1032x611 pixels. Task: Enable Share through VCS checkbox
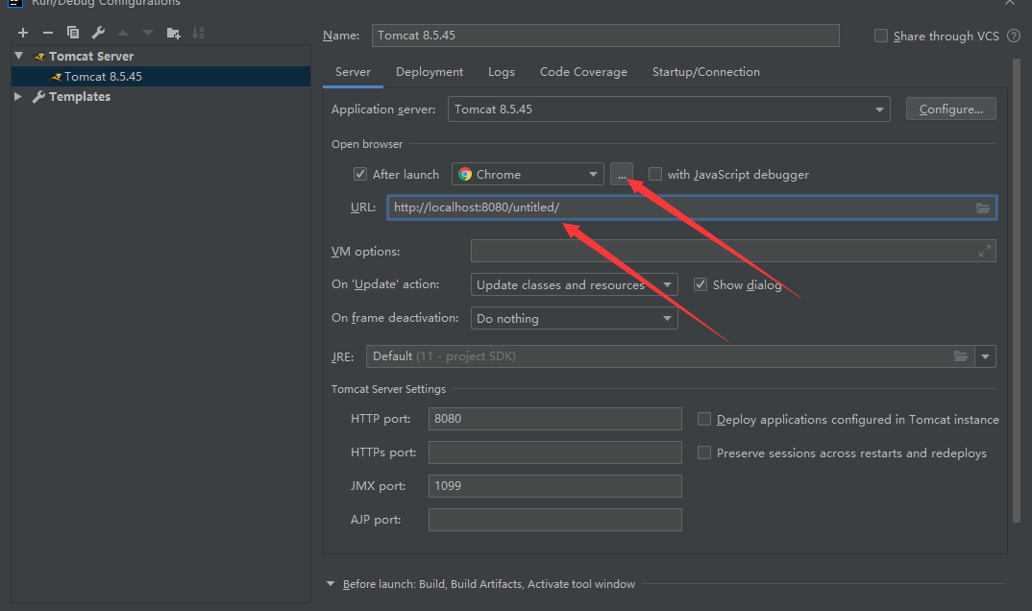tap(880, 37)
